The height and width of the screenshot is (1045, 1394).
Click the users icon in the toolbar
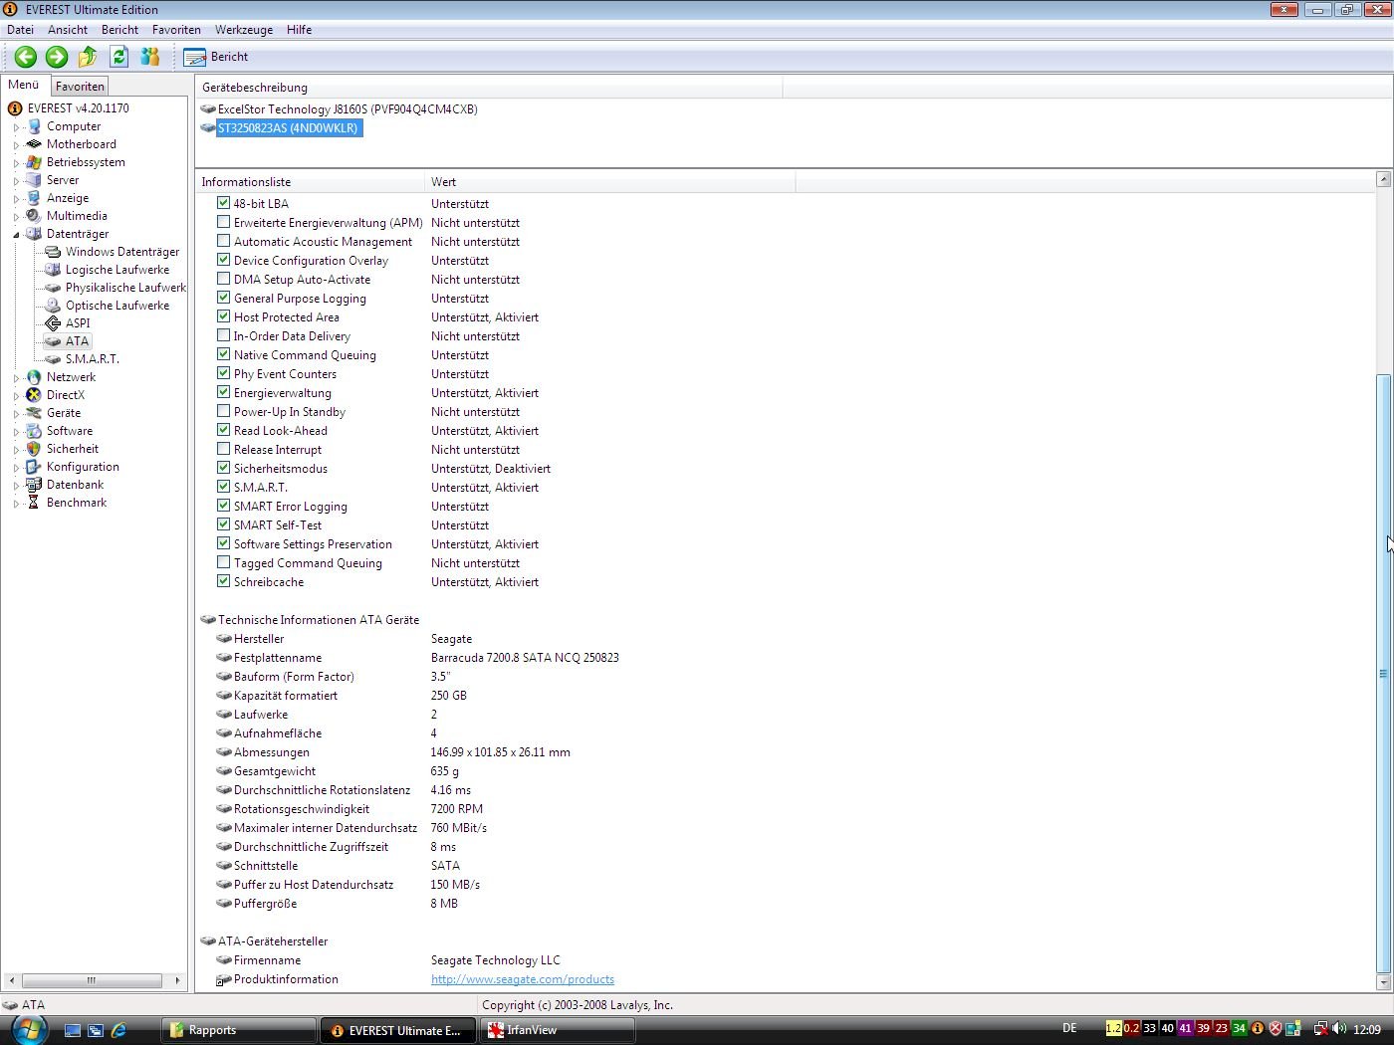coord(150,57)
